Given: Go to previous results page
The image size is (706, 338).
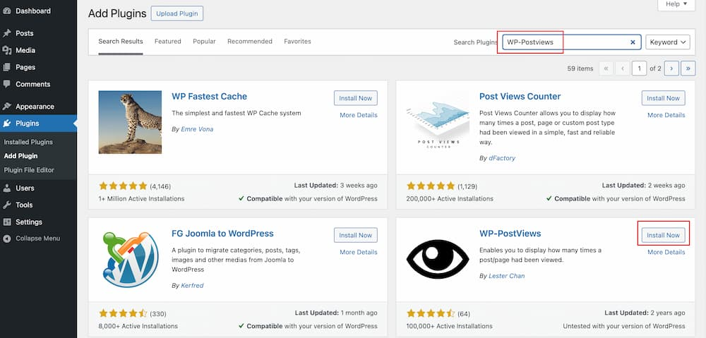Looking at the screenshot, I should [x=623, y=68].
